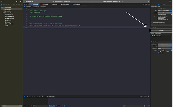Collapse the LocalizedApp project disclosure triangle
The image size is (173, 107).
[2, 7]
